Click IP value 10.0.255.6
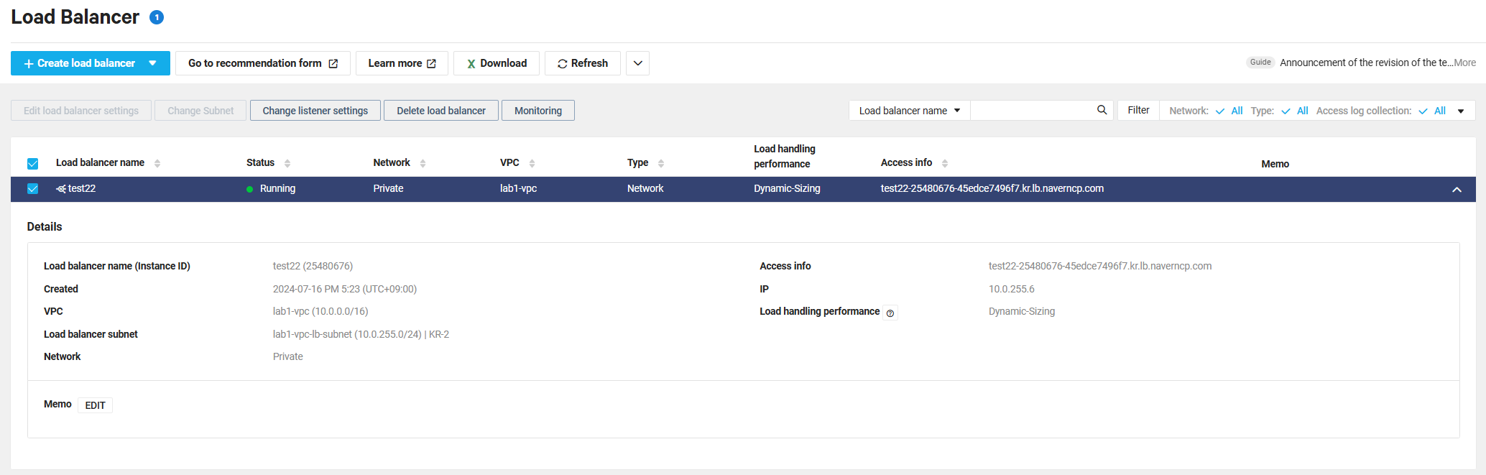Image resolution: width=1486 pixels, height=475 pixels. 1012,289
